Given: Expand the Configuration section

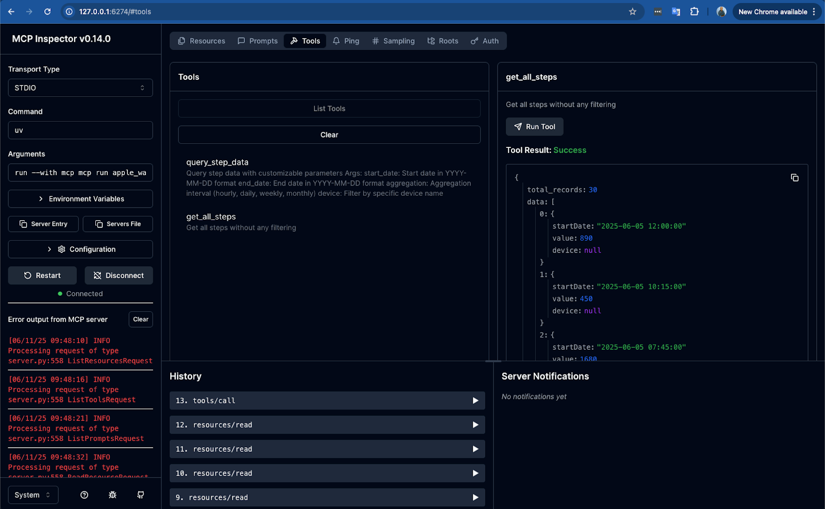Looking at the screenshot, I should (80, 249).
